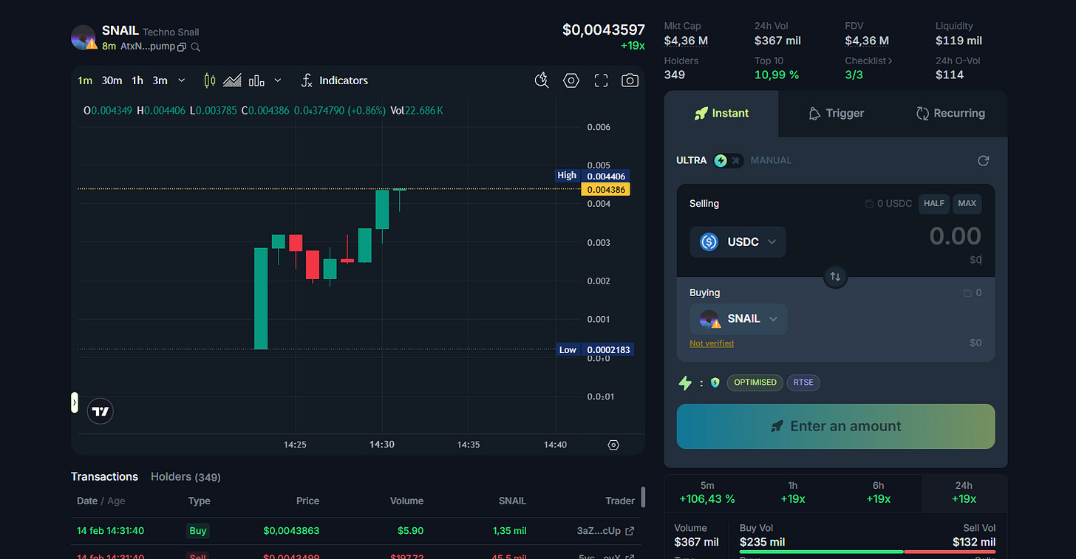Click the Low 0.0002183 price label

point(594,349)
